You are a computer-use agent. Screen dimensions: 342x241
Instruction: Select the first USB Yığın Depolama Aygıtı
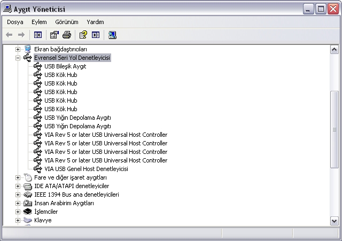click(x=77, y=118)
